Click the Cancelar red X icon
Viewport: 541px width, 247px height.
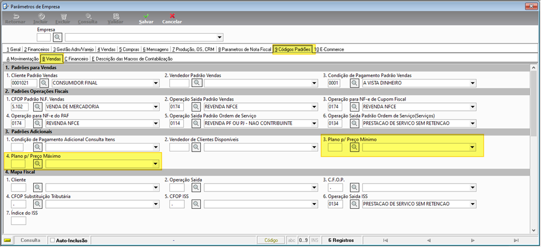(172, 16)
